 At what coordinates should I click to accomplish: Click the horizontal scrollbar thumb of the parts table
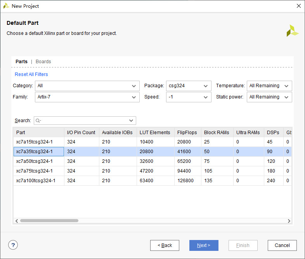click(x=49, y=221)
